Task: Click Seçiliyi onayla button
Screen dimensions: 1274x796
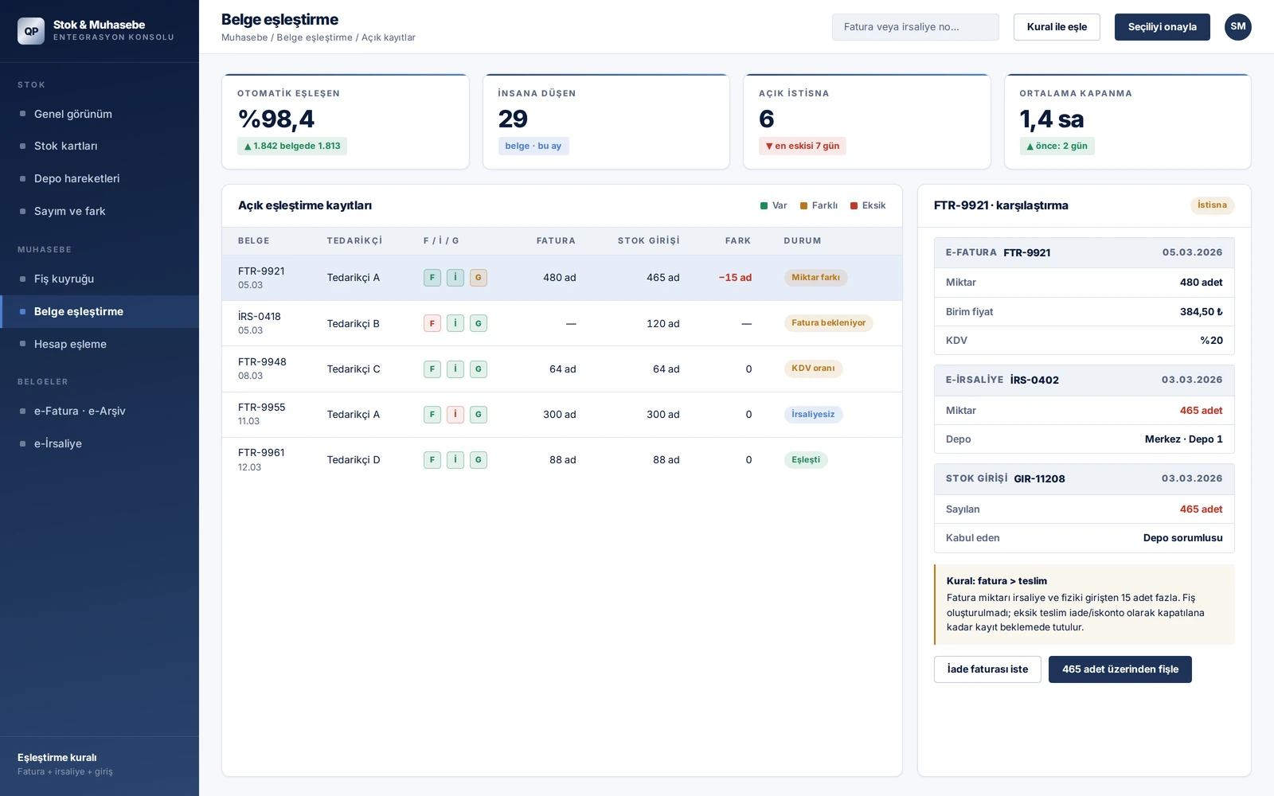Action: click(x=1162, y=27)
